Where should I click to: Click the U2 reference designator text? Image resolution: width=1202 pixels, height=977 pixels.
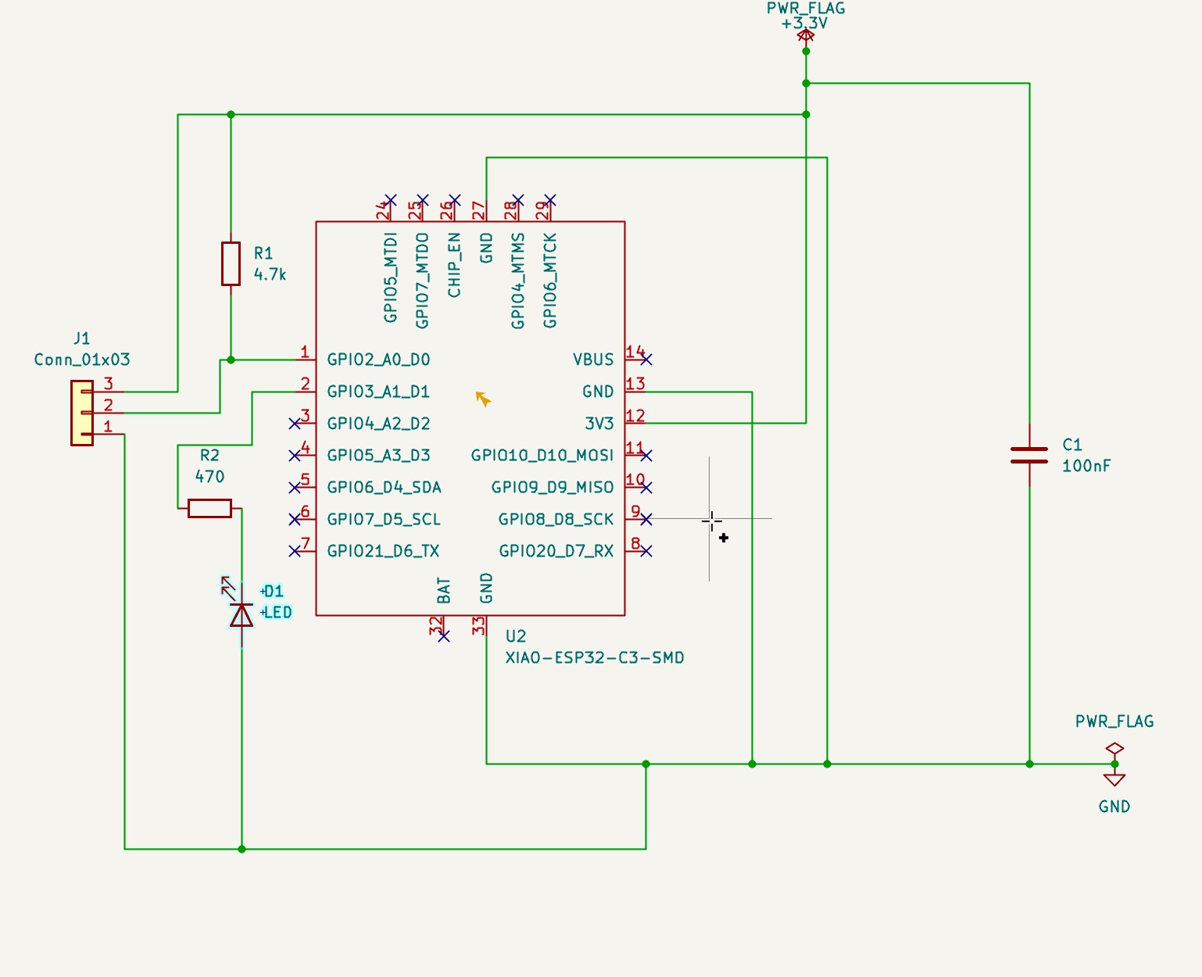[516, 637]
